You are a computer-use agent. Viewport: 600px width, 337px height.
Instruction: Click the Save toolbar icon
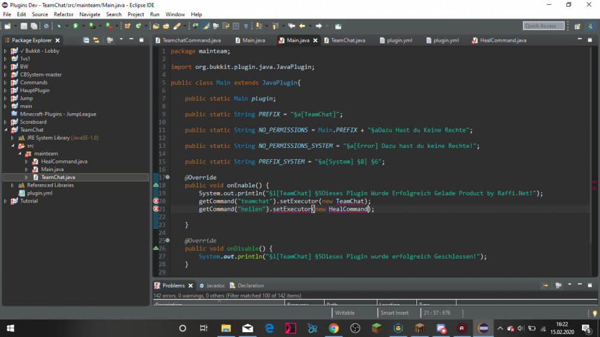point(24,26)
